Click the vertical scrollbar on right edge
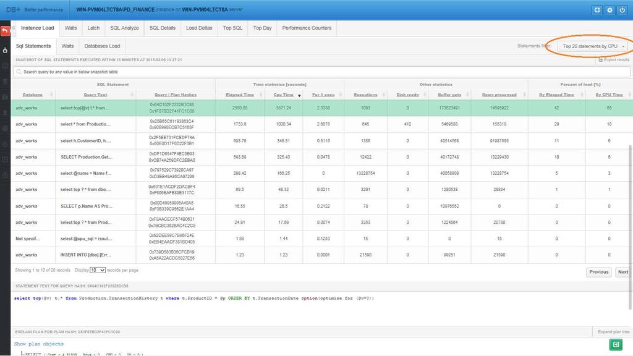Image resolution: width=633 pixels, height=356 pixels. [x=630, y=226]
